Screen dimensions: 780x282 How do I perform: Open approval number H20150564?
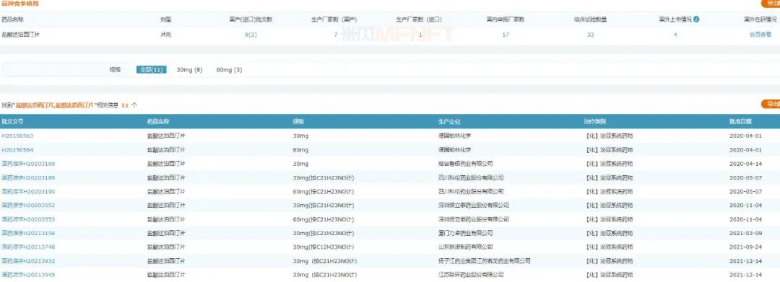coord(17,149)
